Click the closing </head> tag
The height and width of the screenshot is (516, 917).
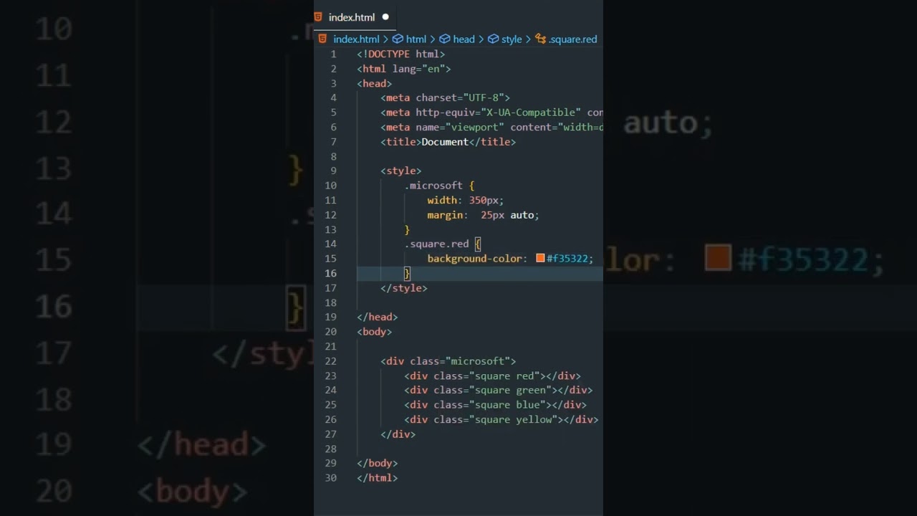(x=378, y=317)
